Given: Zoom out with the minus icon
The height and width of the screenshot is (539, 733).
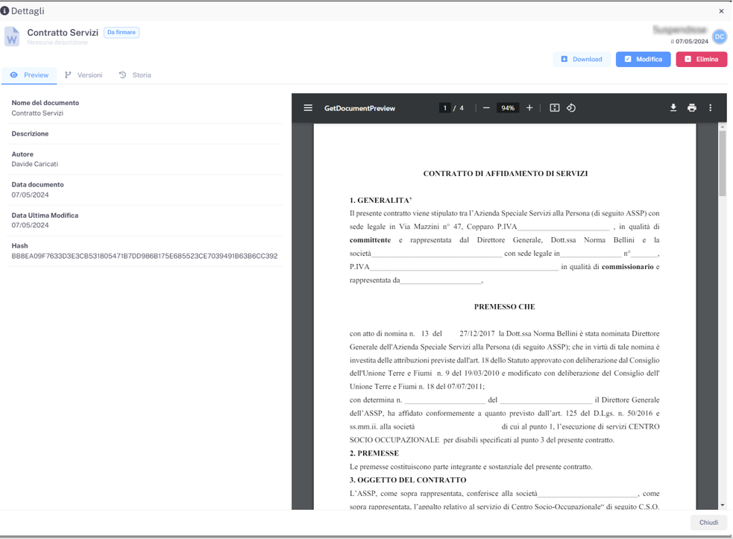Looking at the screenshot, I should 486,108.
